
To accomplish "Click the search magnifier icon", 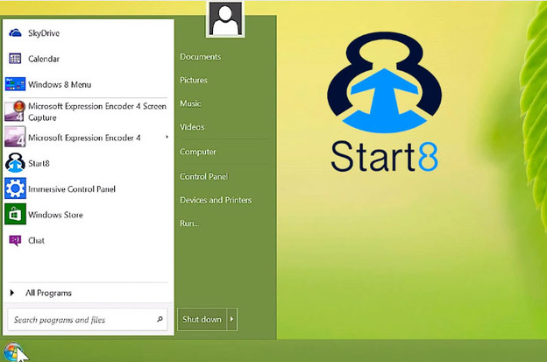I will coord(160,319).
